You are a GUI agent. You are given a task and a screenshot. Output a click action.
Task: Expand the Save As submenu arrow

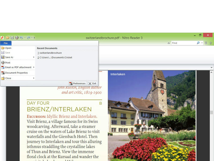click(x=34, y=57)
